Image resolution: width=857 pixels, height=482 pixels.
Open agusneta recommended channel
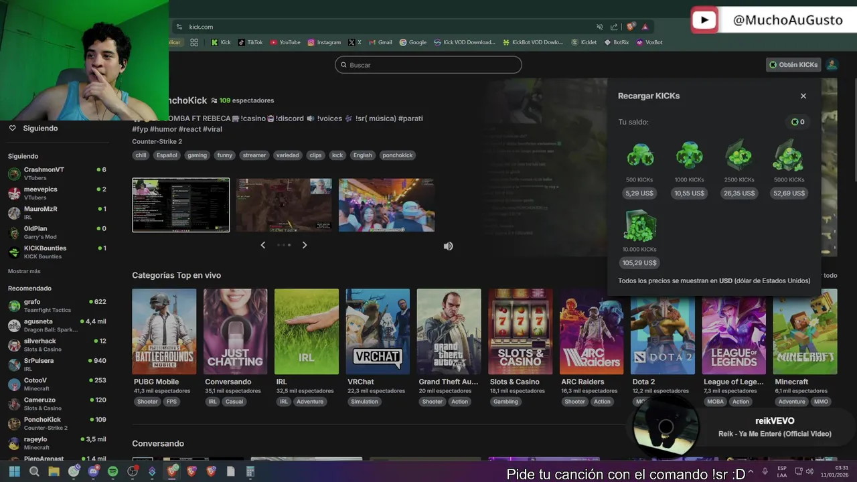point(57,325)
